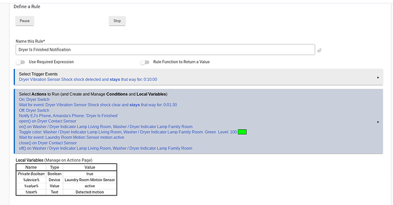Viewport: 393px width, 205px height.
Task: Click the 'Detected motion' value cell
Action: pos(90,192)
